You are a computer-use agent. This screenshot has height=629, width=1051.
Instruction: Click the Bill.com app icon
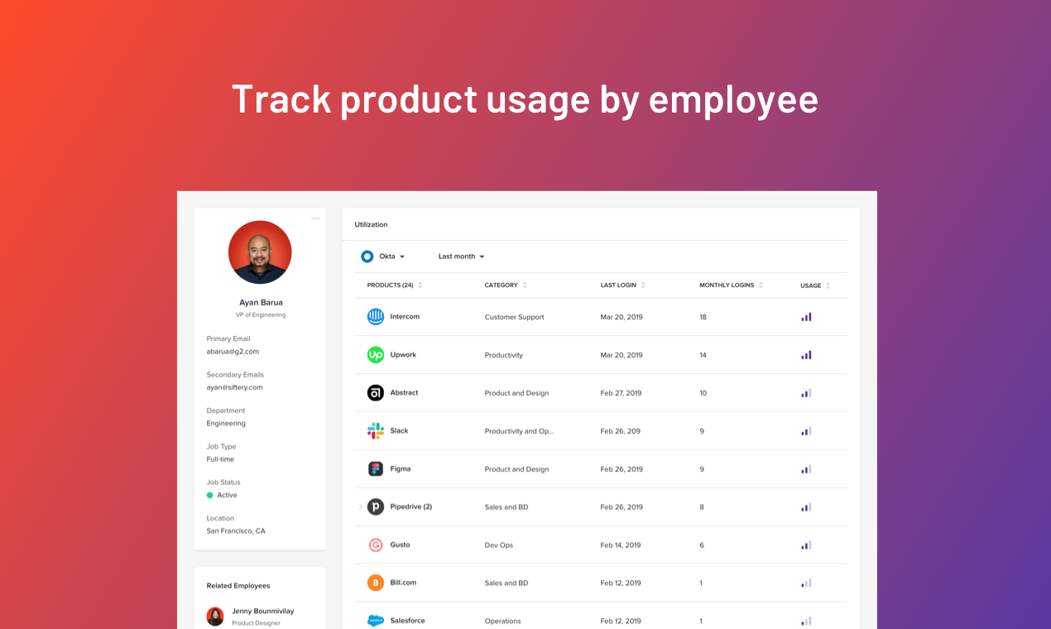click(376, 583)
